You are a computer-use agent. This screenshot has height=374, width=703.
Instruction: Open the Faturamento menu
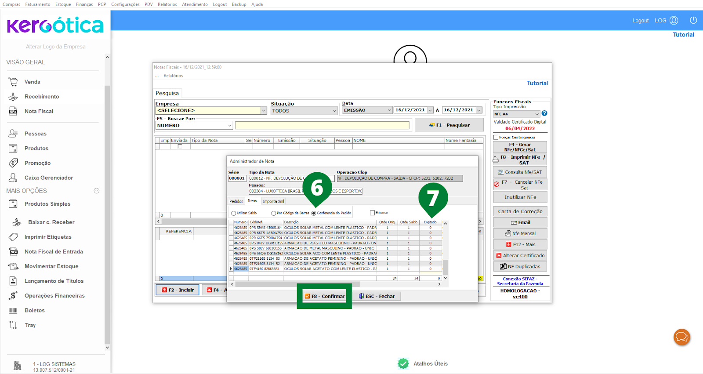click(x=38, y=4)
